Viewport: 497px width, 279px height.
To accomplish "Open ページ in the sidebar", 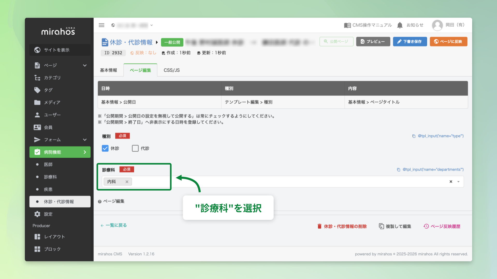I will pyautogui.click(x=50, y=65).
